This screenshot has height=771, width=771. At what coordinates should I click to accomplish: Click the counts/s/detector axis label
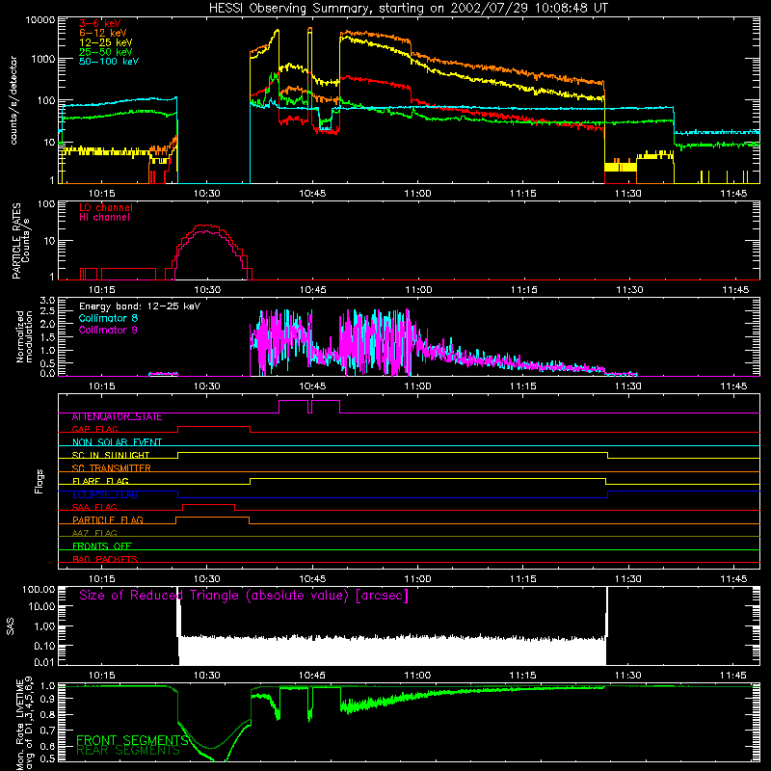(x=13, y=100)
